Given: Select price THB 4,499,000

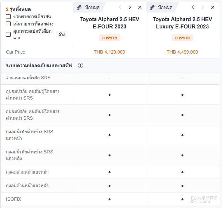Looking at the screenshot, I should click(182, 52).
